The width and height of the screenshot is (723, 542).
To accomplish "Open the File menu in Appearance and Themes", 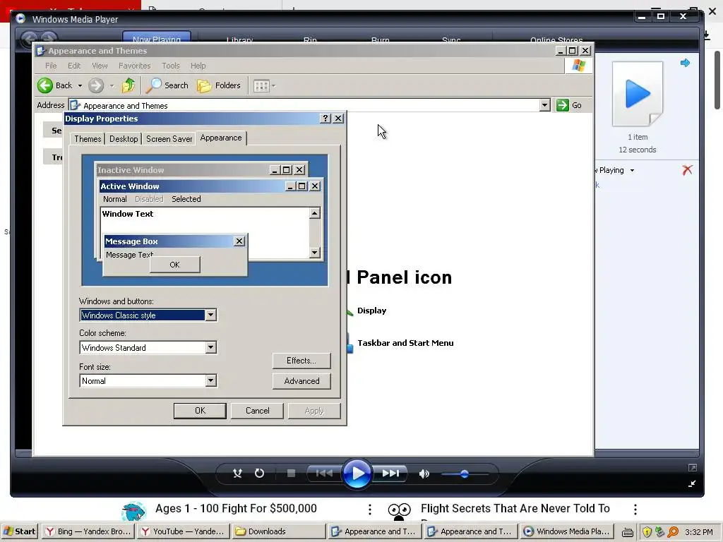I will tap(51, 66).
